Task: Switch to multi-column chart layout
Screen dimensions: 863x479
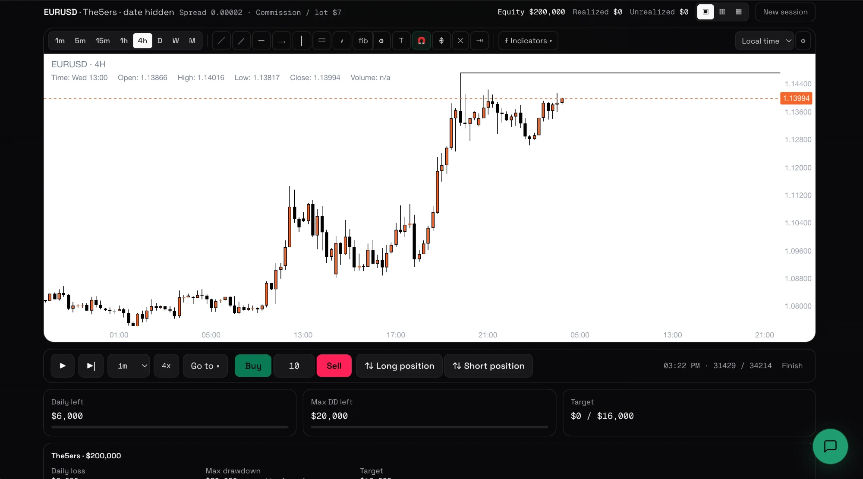Action: point(722,12)
